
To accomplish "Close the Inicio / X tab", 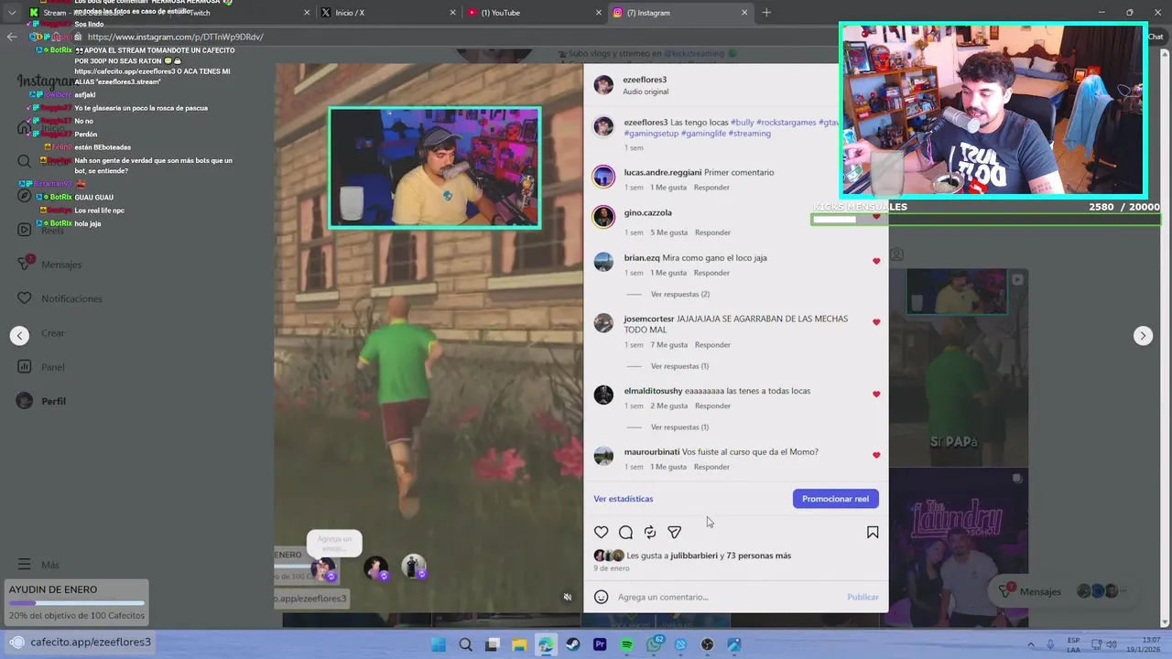I will pos(453,13).
